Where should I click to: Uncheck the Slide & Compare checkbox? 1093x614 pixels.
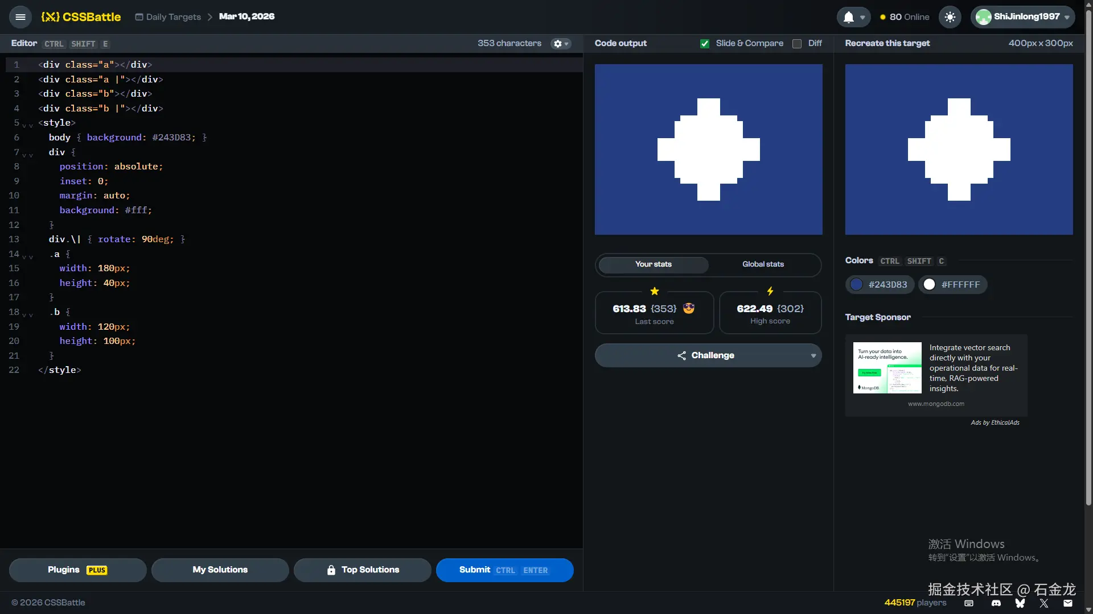pos(705,44)
